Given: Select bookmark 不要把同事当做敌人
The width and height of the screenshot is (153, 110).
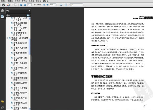Looking at the screenshot, I should [20, 64].
